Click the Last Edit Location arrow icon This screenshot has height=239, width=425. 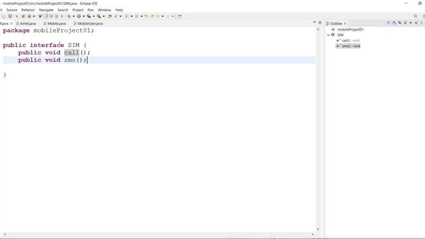point(146,16)
